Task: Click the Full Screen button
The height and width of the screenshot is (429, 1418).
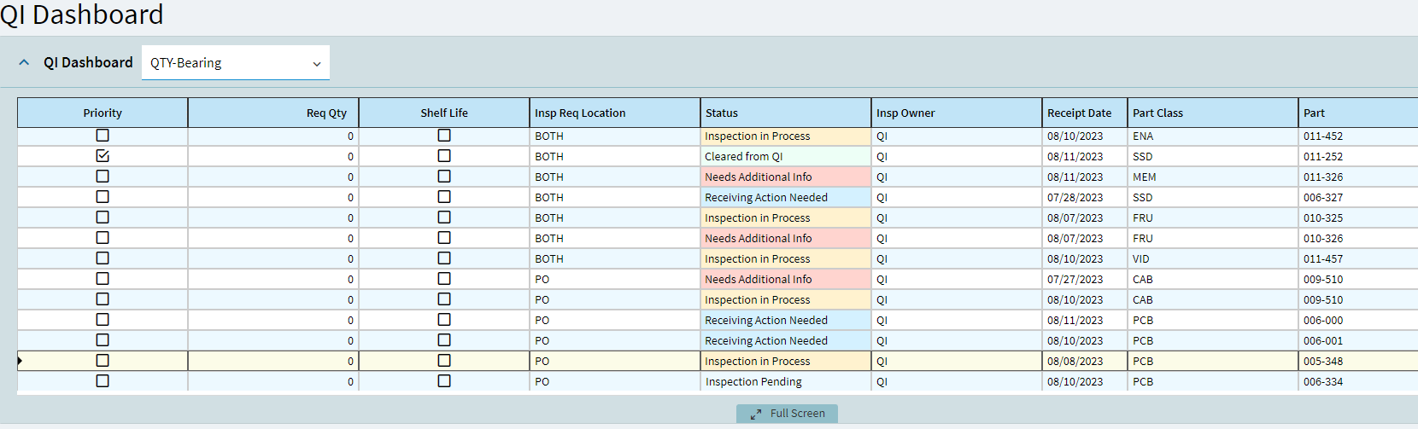Action: 787,414
